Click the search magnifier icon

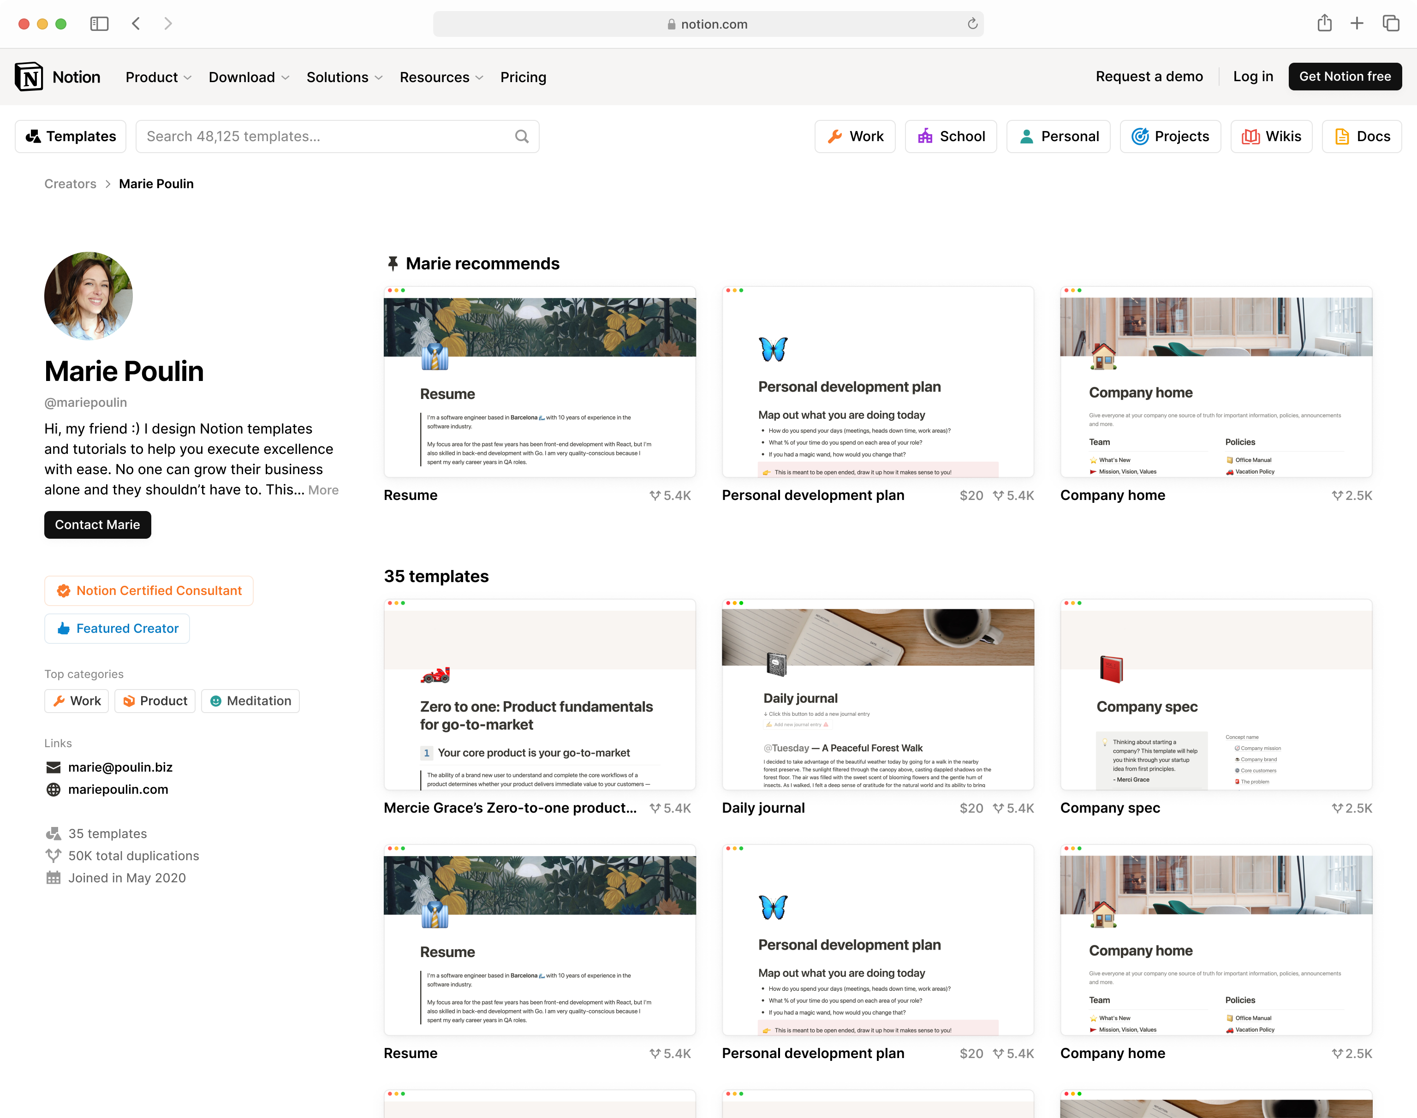click(521, 136)
